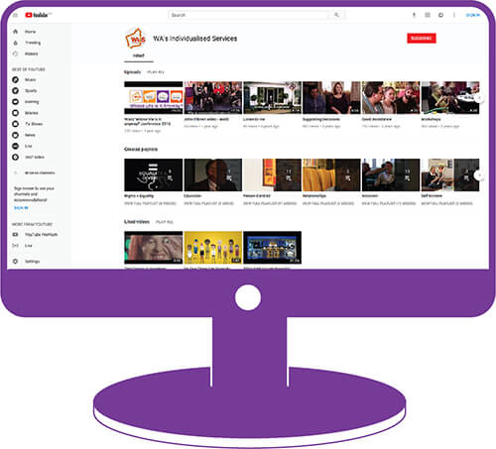Click PLAY ALL next to Liked videos
The image size is (496, 449).
165,222
